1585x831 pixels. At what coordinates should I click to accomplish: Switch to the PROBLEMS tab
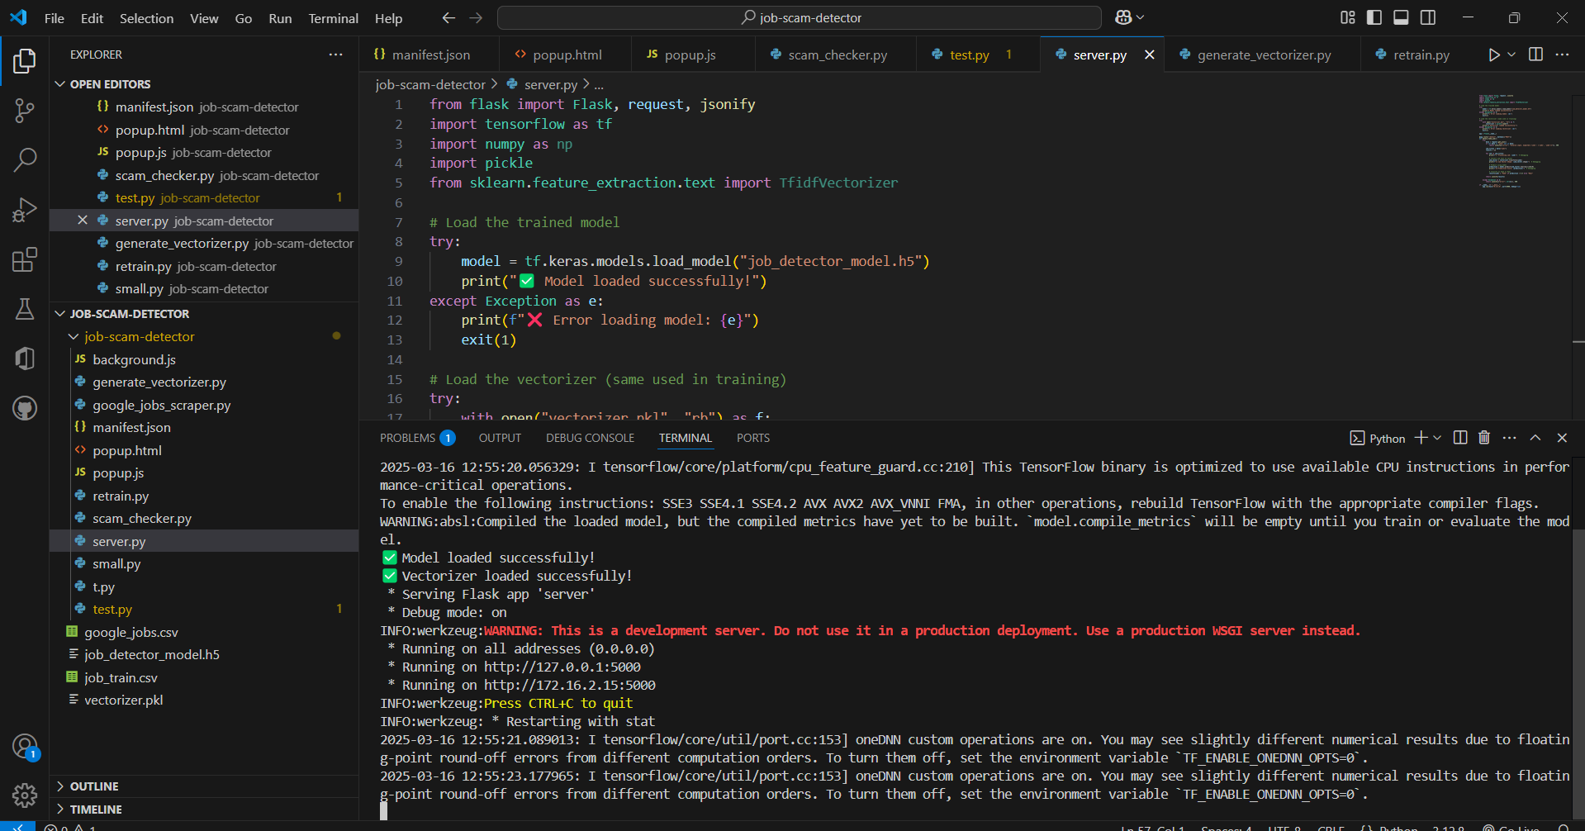click(x=407, y=438)
